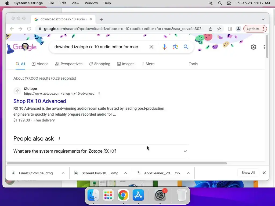Open new tab with plus button
The width and height of the screenshot is (275, 206).
101,19
